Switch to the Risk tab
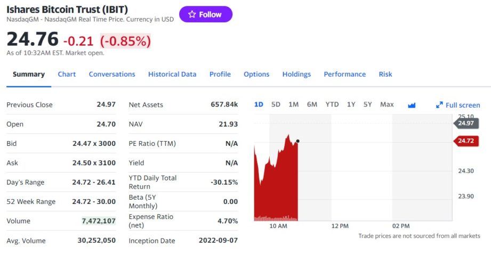 pos(385,74)
